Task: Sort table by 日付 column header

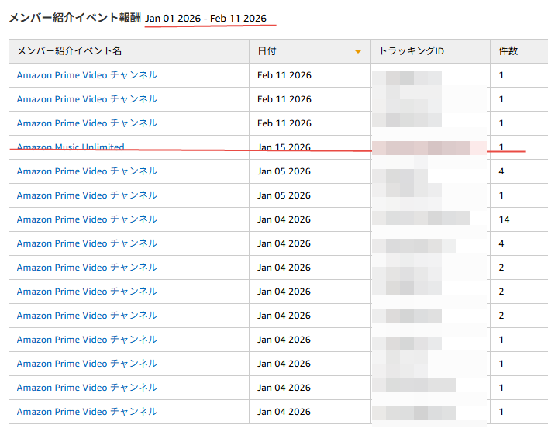Action: coord(267,51)
